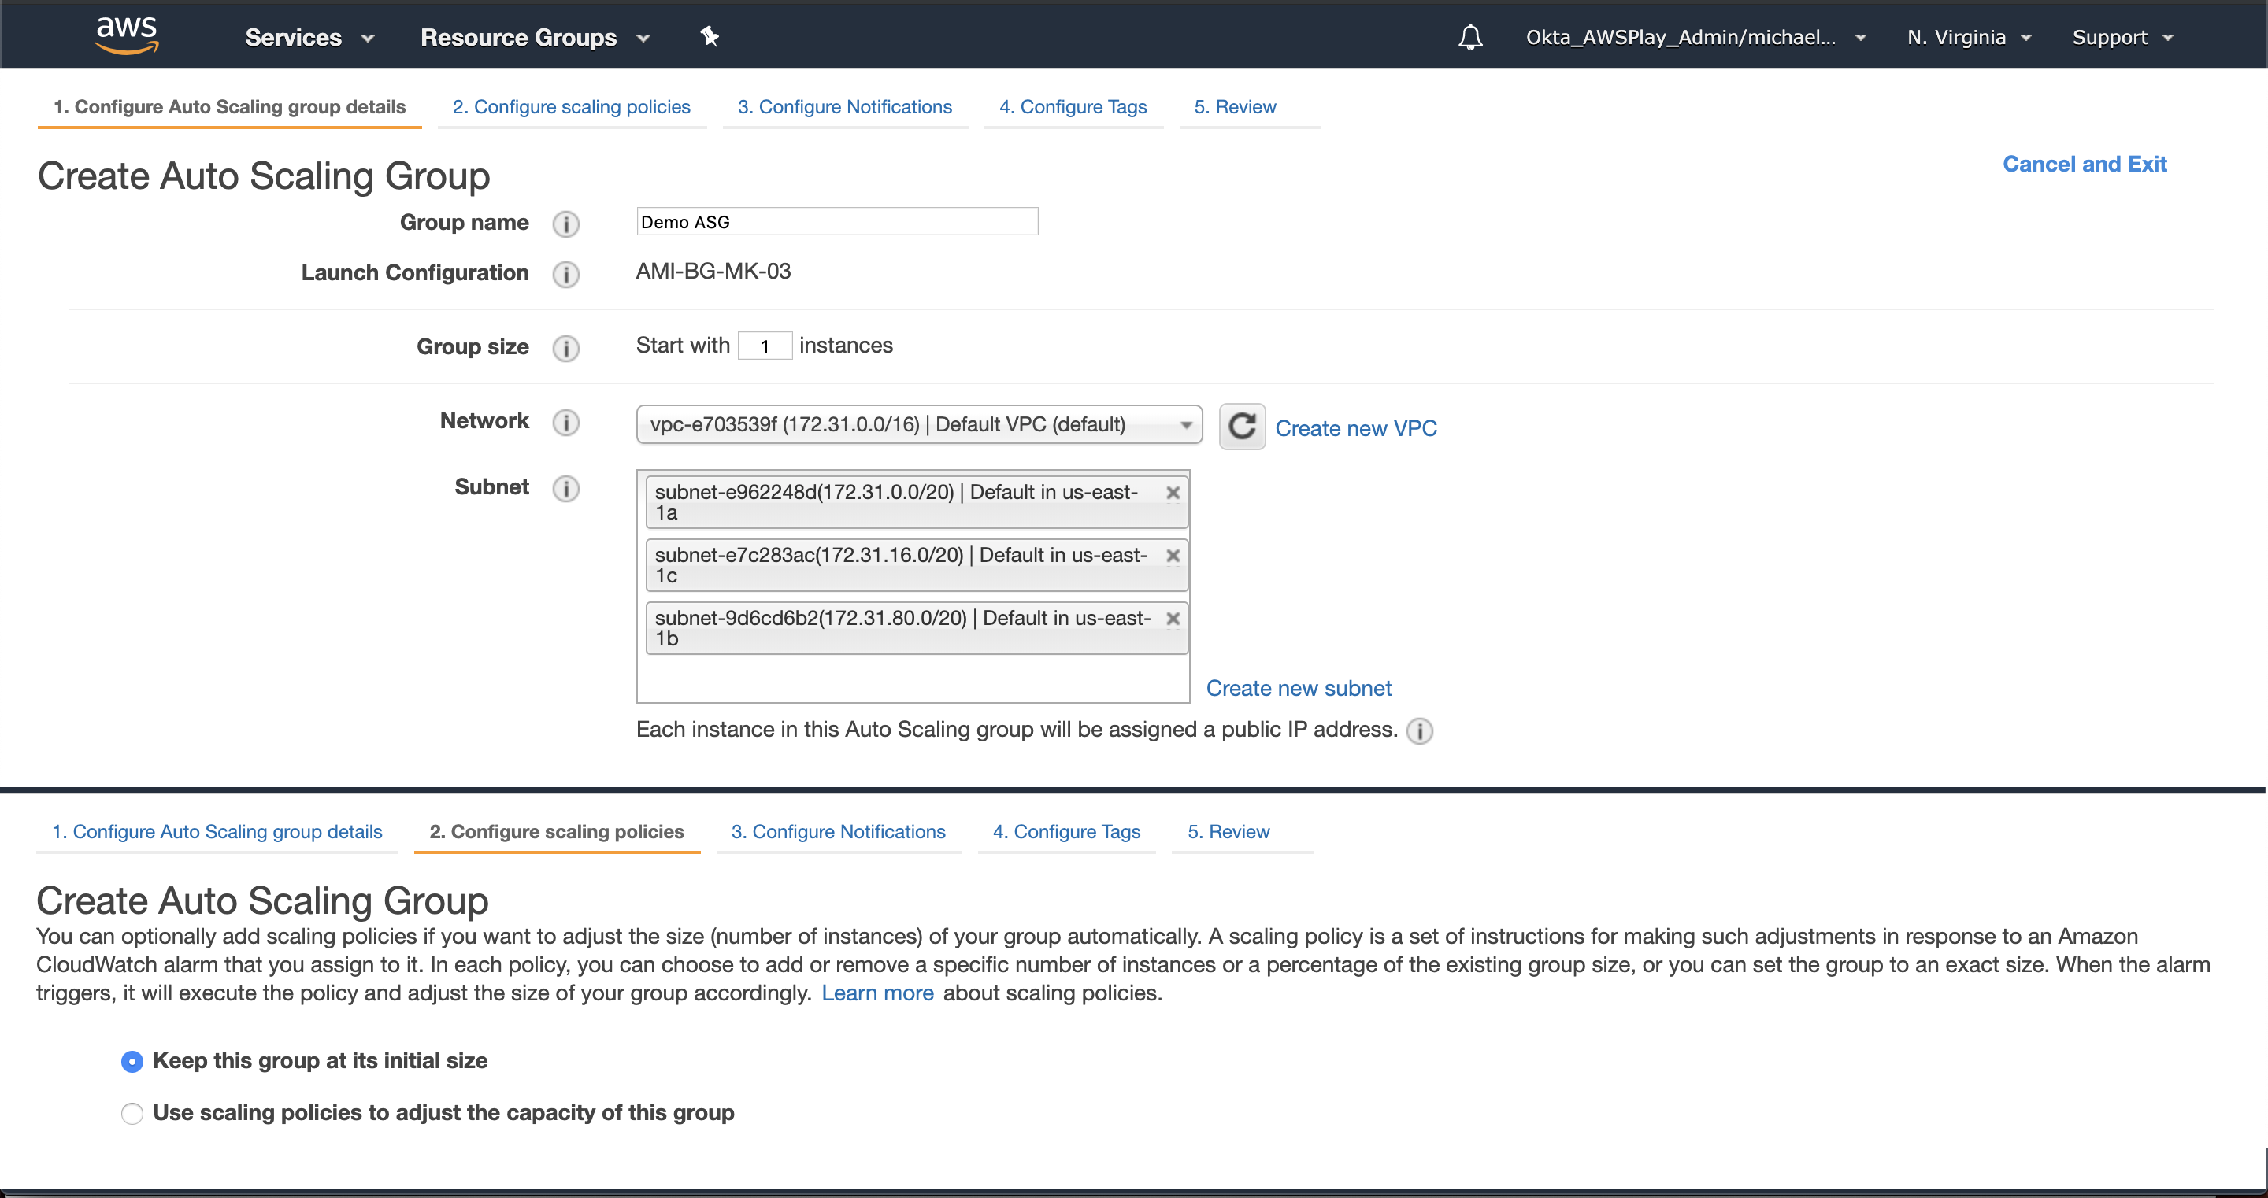Viewport: 2268px width, 1198px height.
Task: Click the Create new VPC link
Action: [1356, 429]
